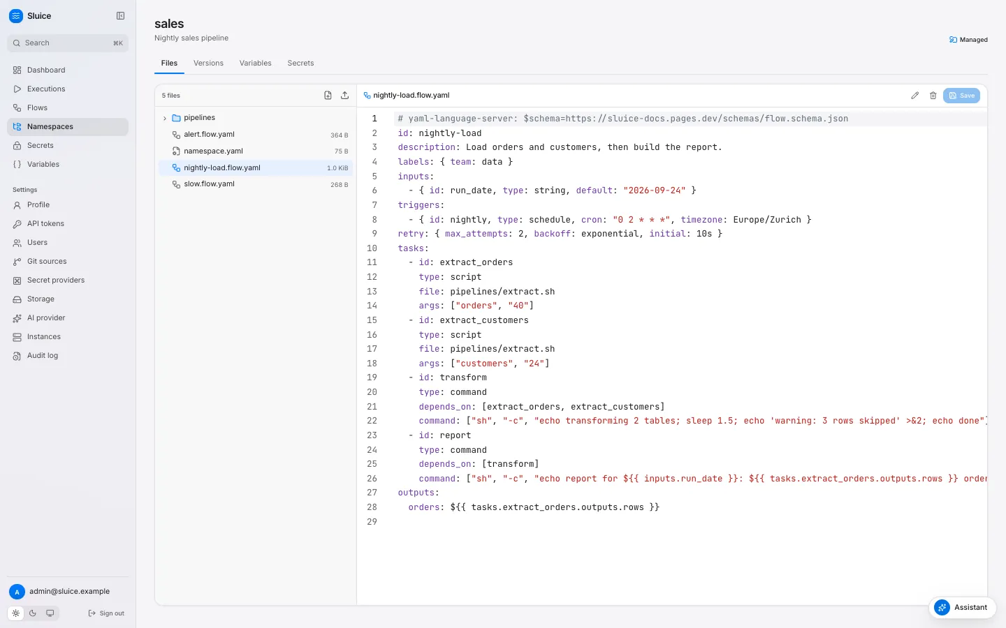The image size is (1006, 628).
Task: Open Instances settings
Action: (x=68, y=336)
